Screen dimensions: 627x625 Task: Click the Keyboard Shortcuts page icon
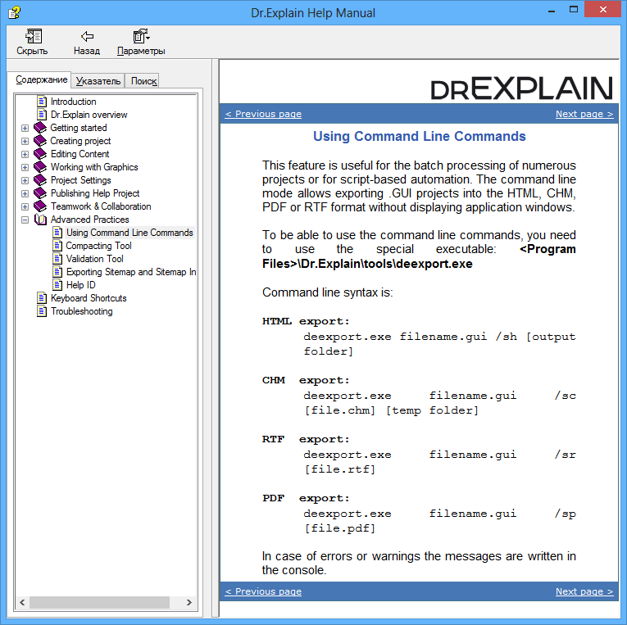point(42,298)
